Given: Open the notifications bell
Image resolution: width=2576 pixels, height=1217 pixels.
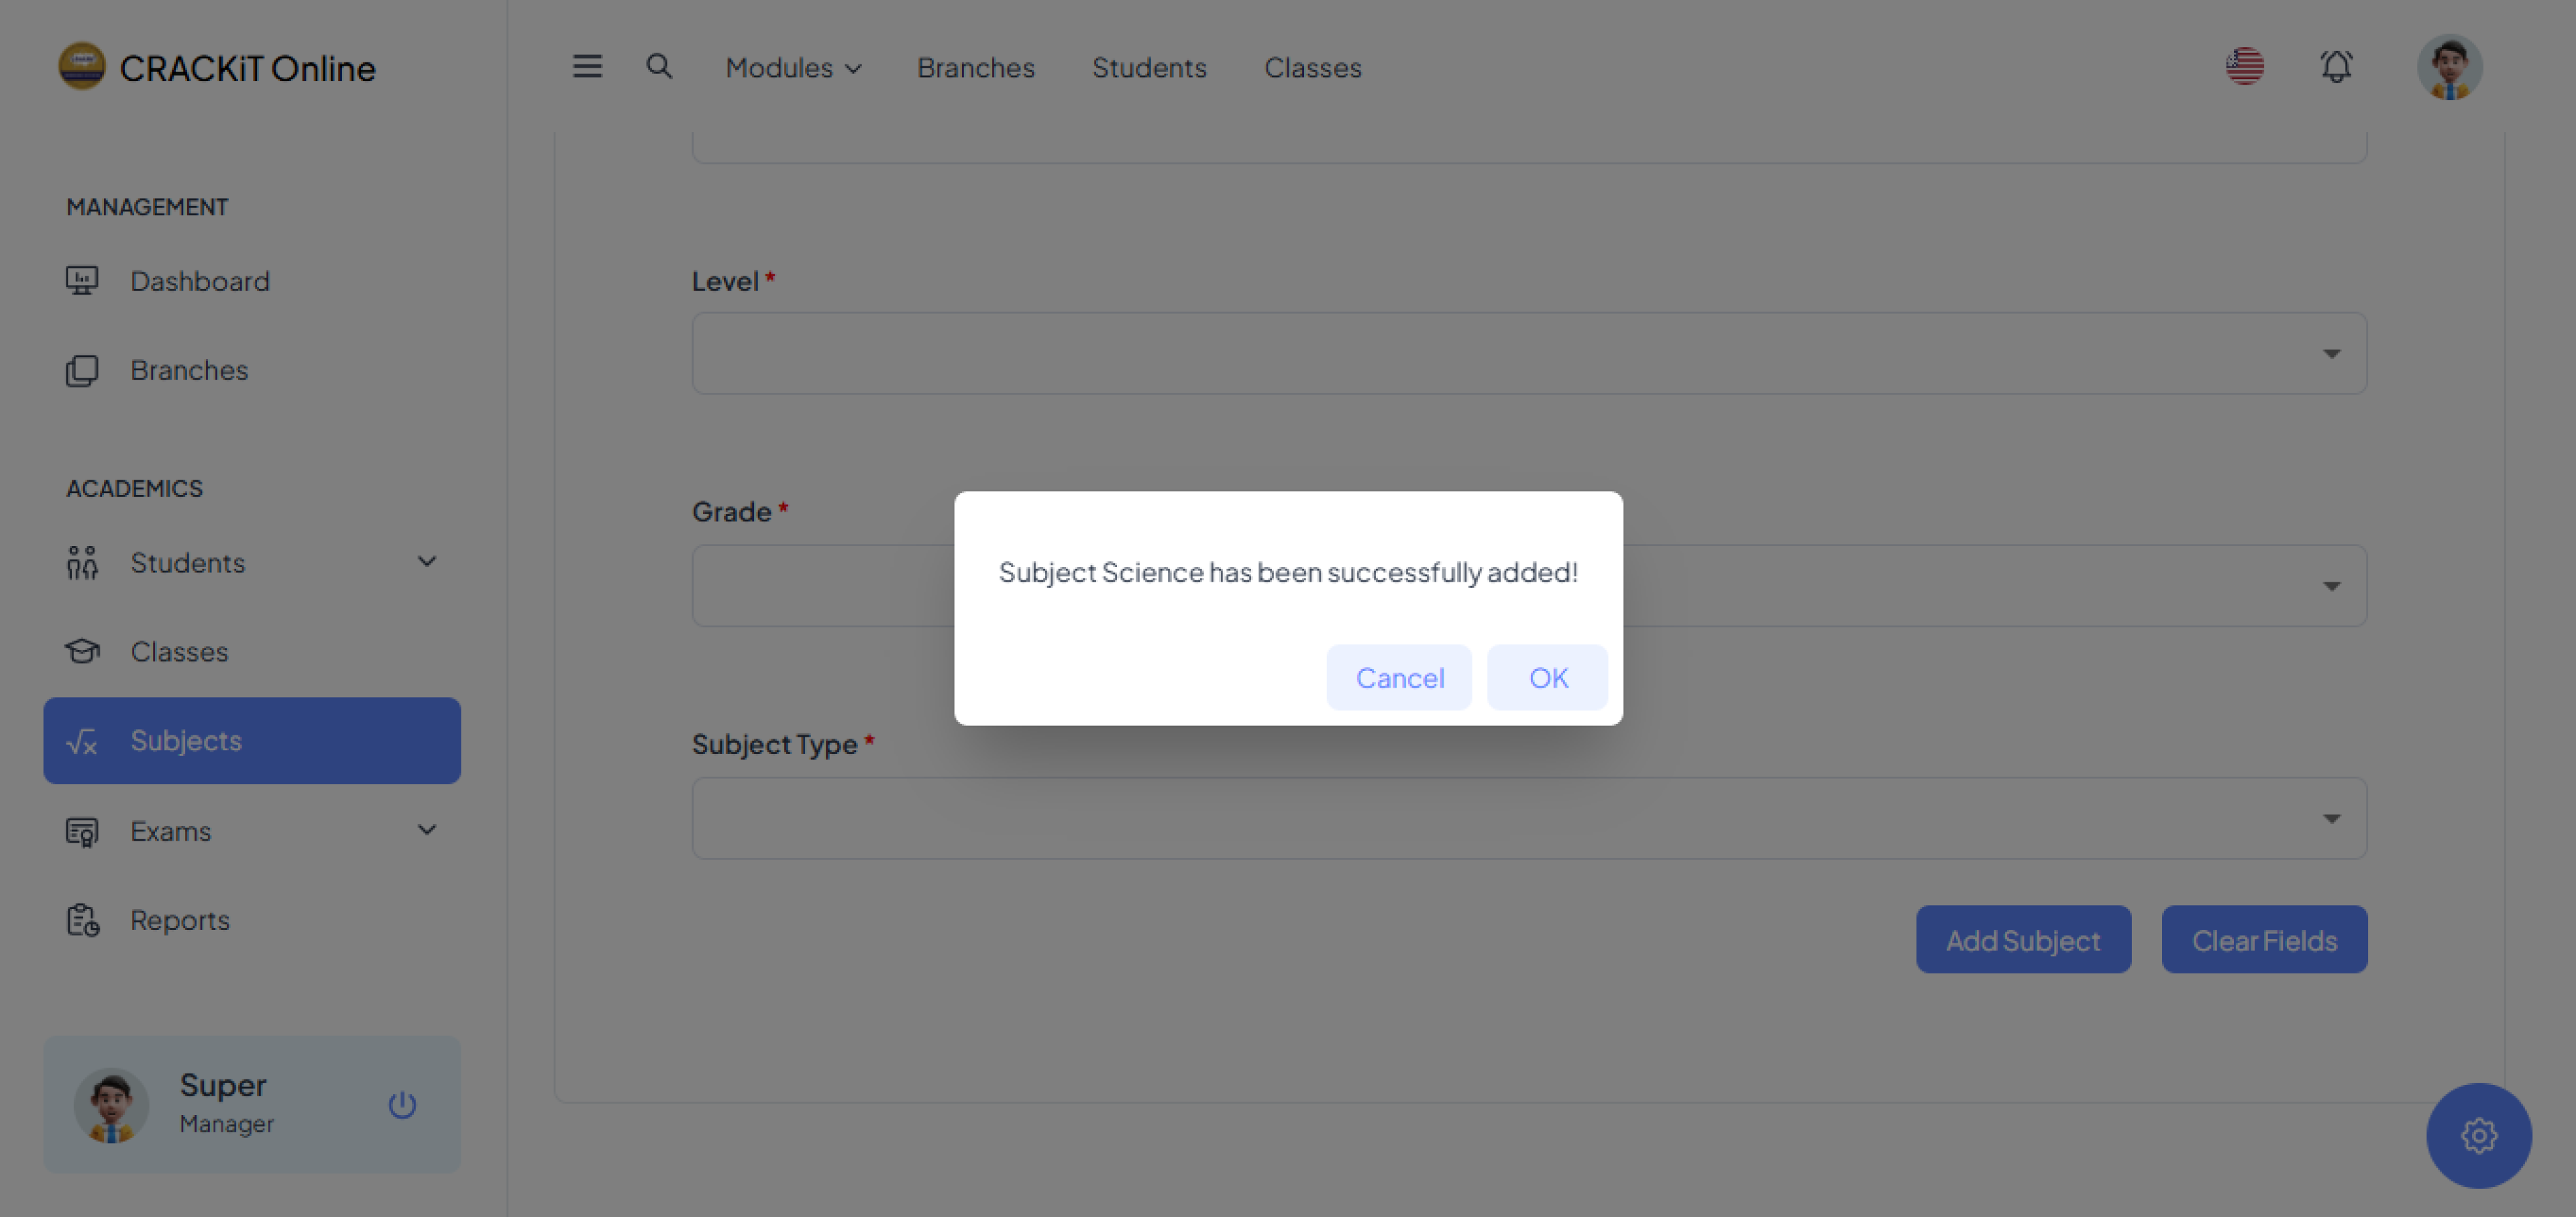Looking at the screenshot, I should click(2336, 67).
